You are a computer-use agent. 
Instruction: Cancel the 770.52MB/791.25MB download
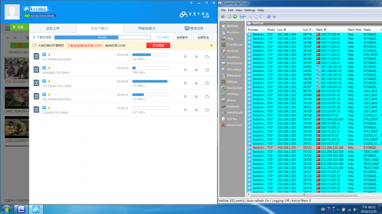196,83
